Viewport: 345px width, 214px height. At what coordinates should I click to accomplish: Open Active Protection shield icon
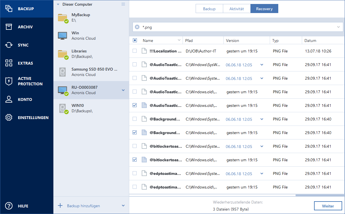click(x=9, y=81)
